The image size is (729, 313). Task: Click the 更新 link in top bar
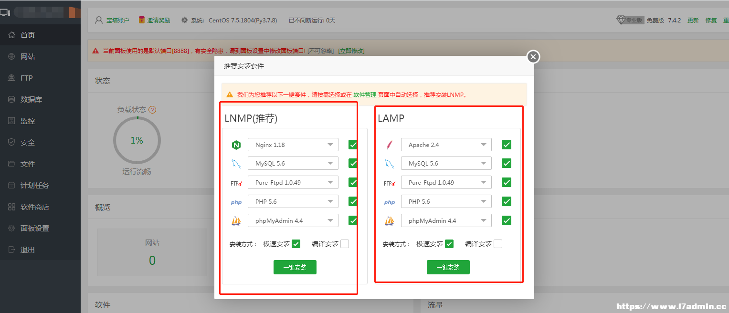point(693,20)
